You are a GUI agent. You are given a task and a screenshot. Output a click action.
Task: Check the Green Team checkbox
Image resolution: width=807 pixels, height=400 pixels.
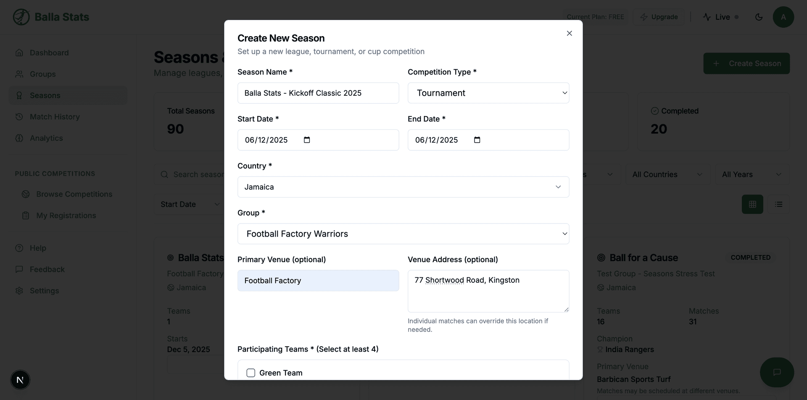pos(251,373)
